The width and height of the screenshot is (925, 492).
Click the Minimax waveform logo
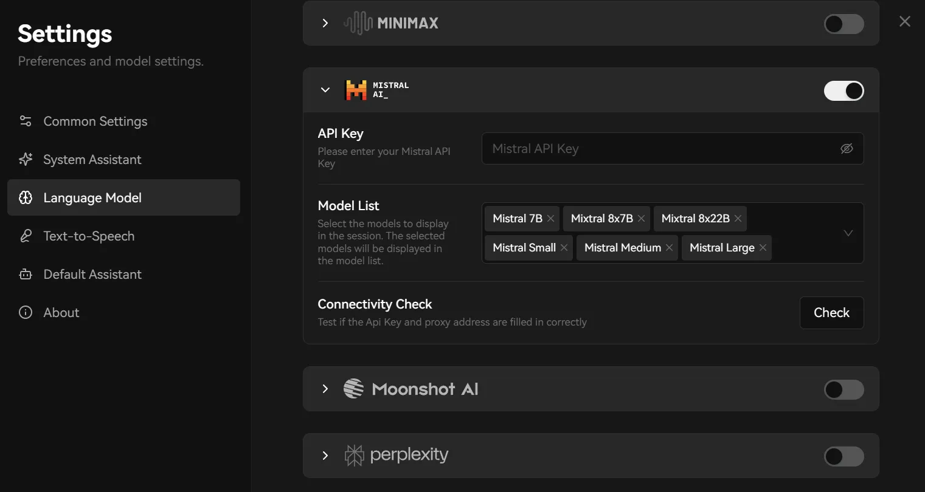(358, 24)
